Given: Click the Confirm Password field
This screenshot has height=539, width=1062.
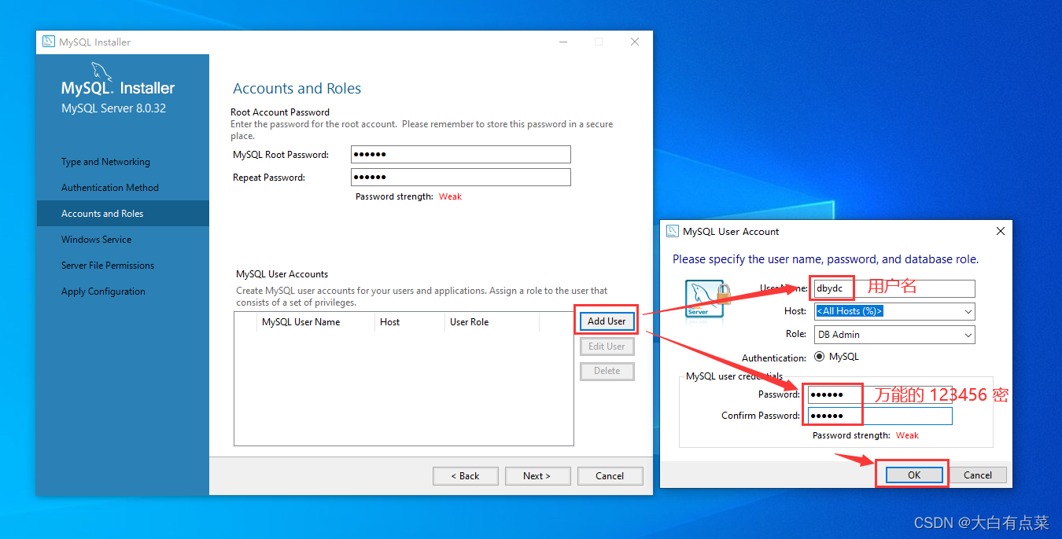Looking at the screenshot, I should (x=880, y=416).
